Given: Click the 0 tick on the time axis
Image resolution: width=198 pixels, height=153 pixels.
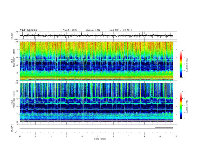Looking at the screenshot, I should click(20, 136).
